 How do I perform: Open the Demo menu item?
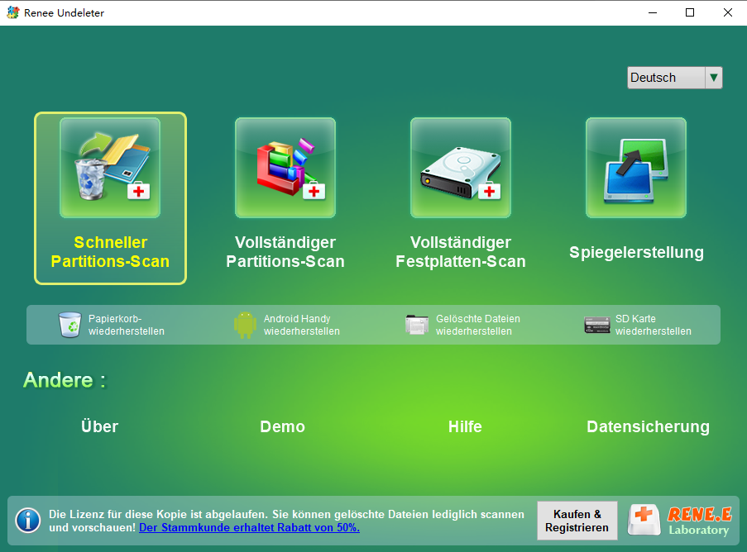283,426
